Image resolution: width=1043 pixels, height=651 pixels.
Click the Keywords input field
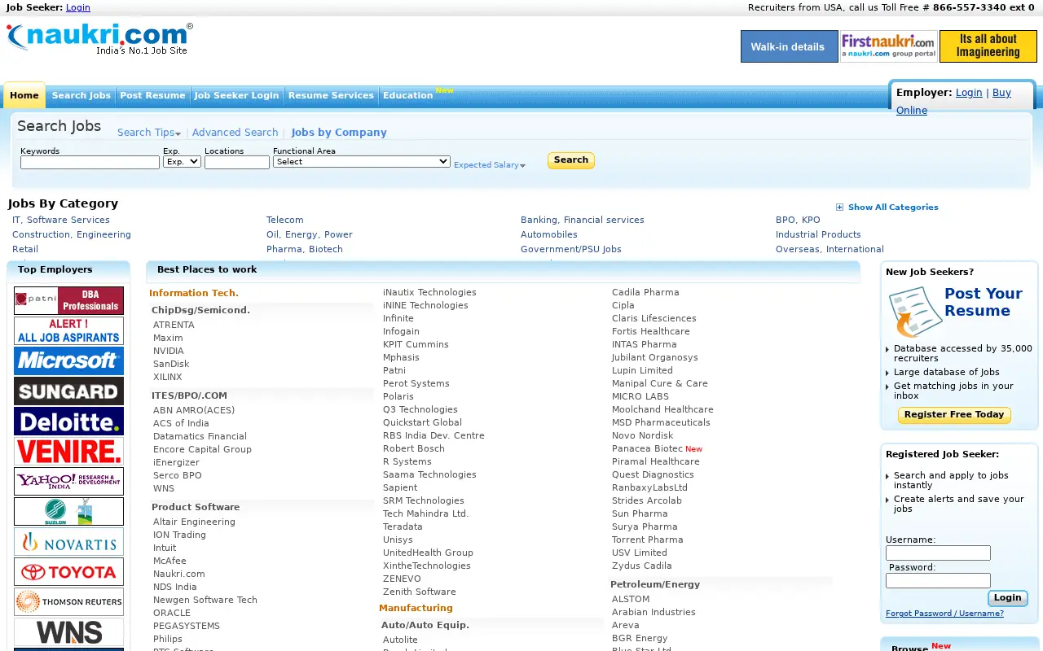point(90,163)
